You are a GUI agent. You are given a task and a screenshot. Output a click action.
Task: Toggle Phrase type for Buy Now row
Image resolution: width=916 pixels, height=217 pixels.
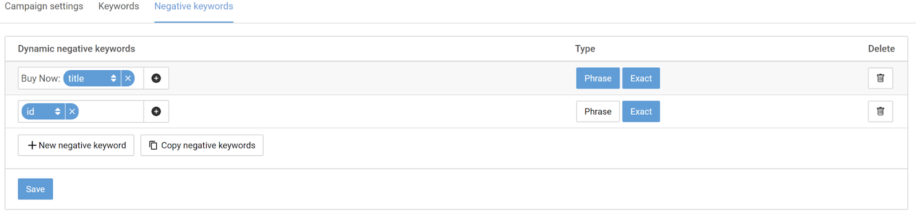point(598,78)
